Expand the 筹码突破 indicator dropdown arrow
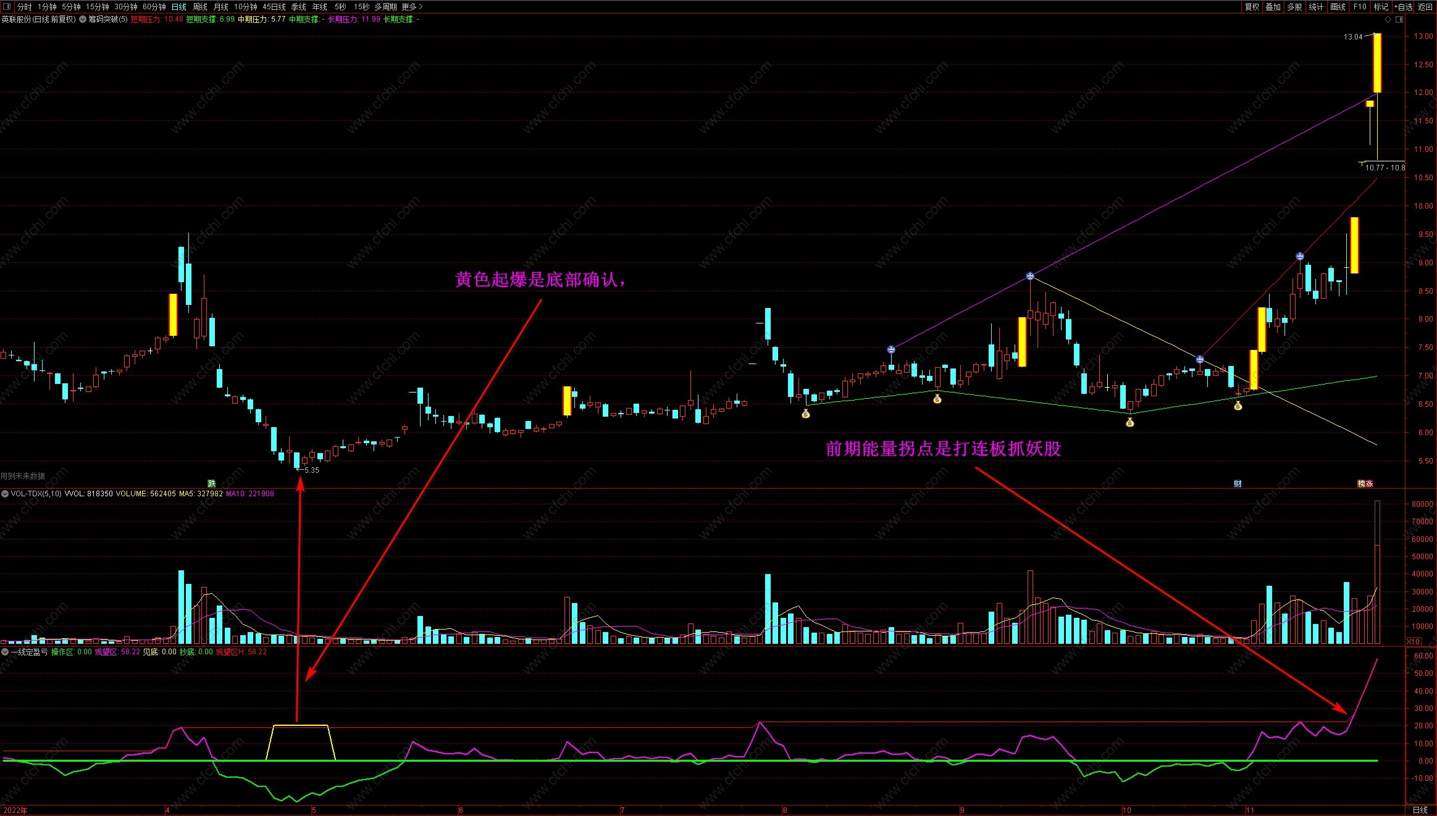The image size is (1437, 816). tap(83, 19)
